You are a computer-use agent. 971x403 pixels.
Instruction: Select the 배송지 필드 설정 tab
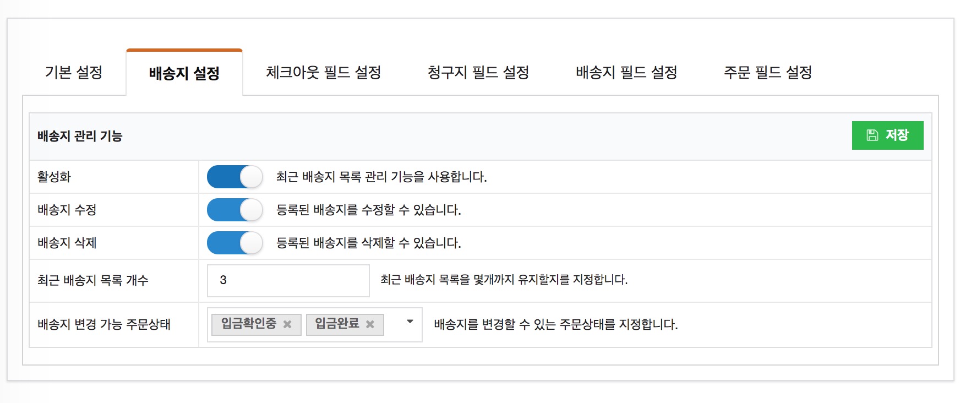(x=626, y=72)
